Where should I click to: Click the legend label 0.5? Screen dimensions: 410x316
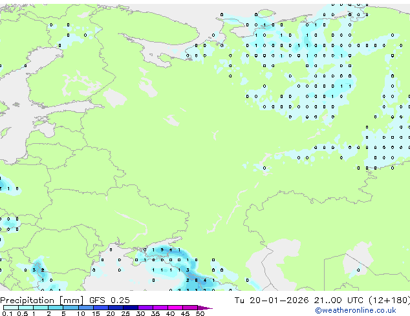23,313
